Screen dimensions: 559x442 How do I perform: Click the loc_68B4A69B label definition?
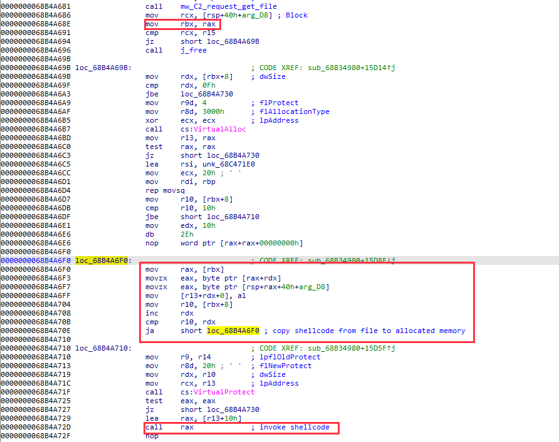click(x=104, y=68)
